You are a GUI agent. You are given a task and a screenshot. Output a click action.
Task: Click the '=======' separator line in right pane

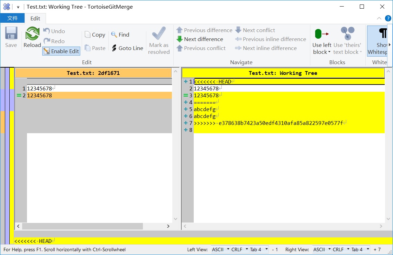click(x=289, y=102)
